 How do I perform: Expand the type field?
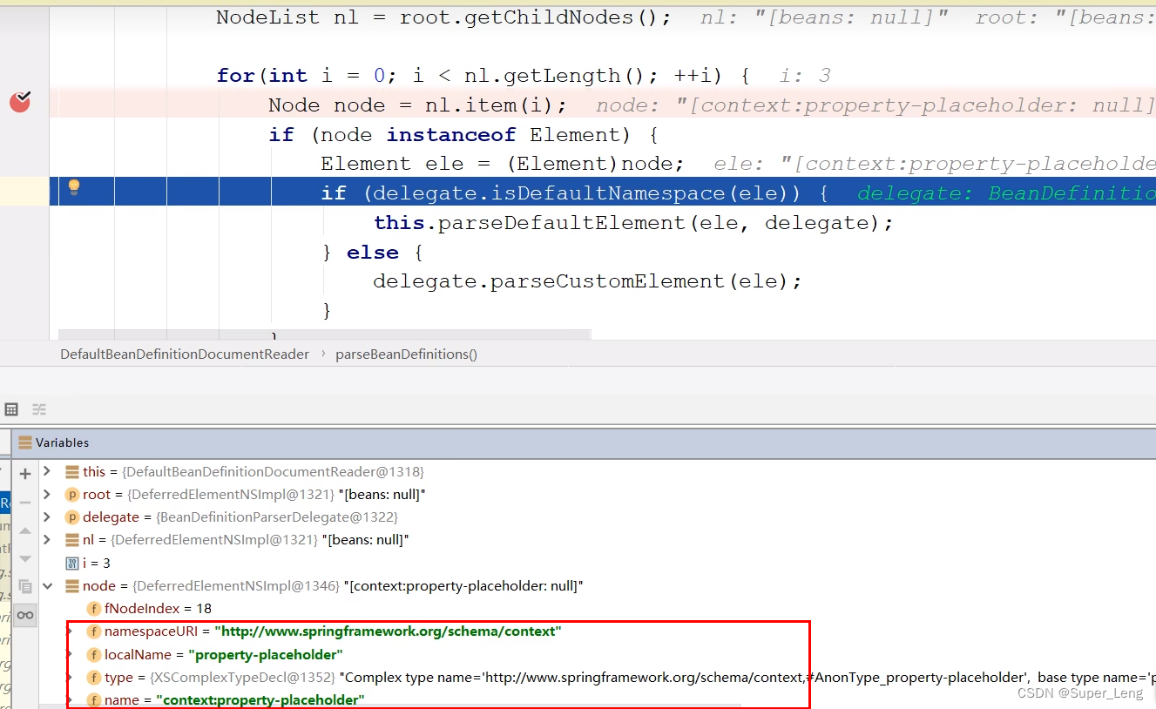pos(70,677)
